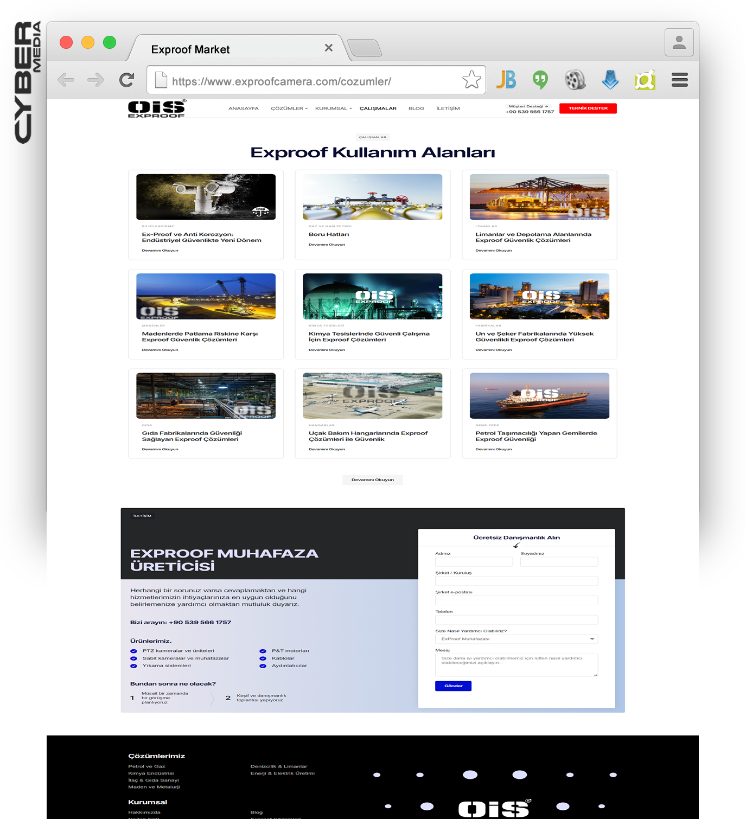Open the Boru Hatları article link
Image resolution: width=746 pixels, height=819 pixels.
pyautogui.click(x=329, y=234)
